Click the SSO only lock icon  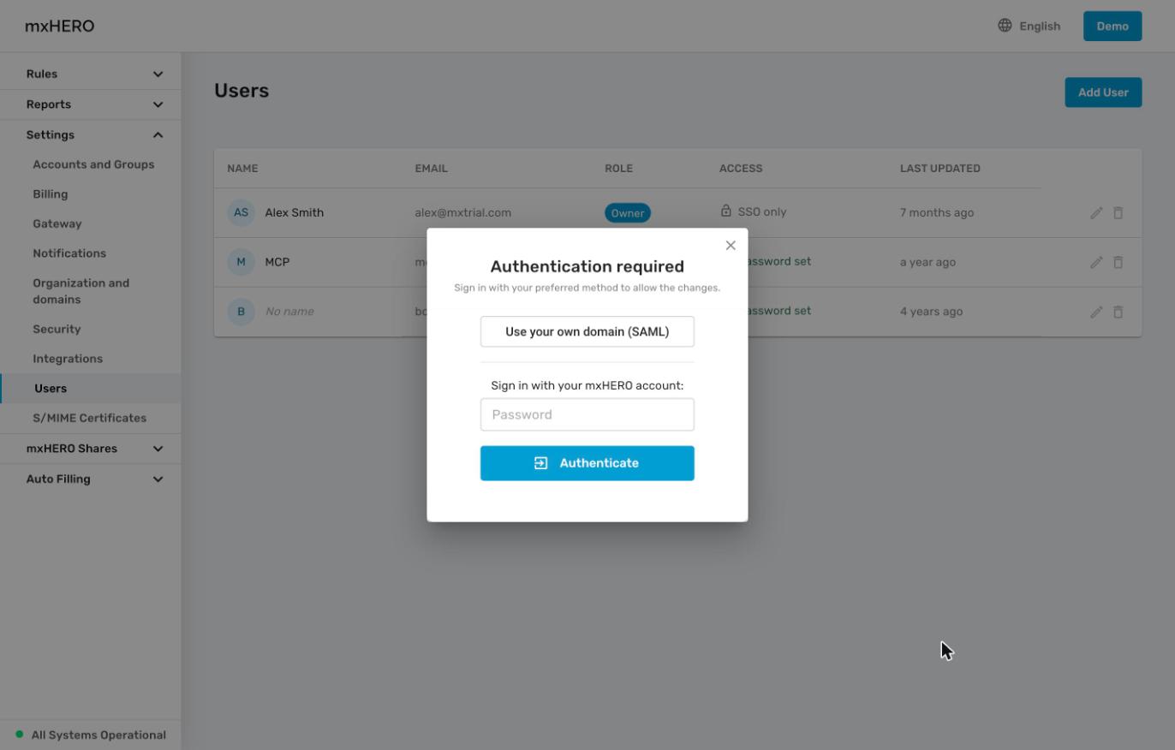(x=726, y=211)
